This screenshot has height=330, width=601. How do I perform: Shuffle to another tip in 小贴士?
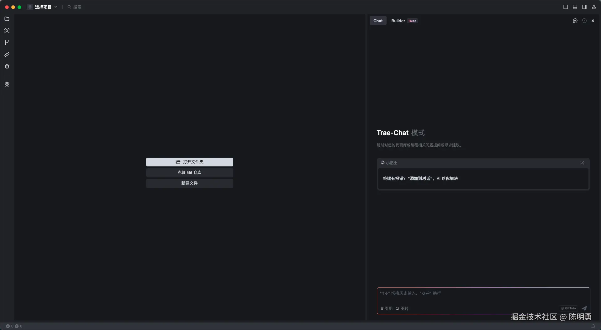(x=582, y=163)
